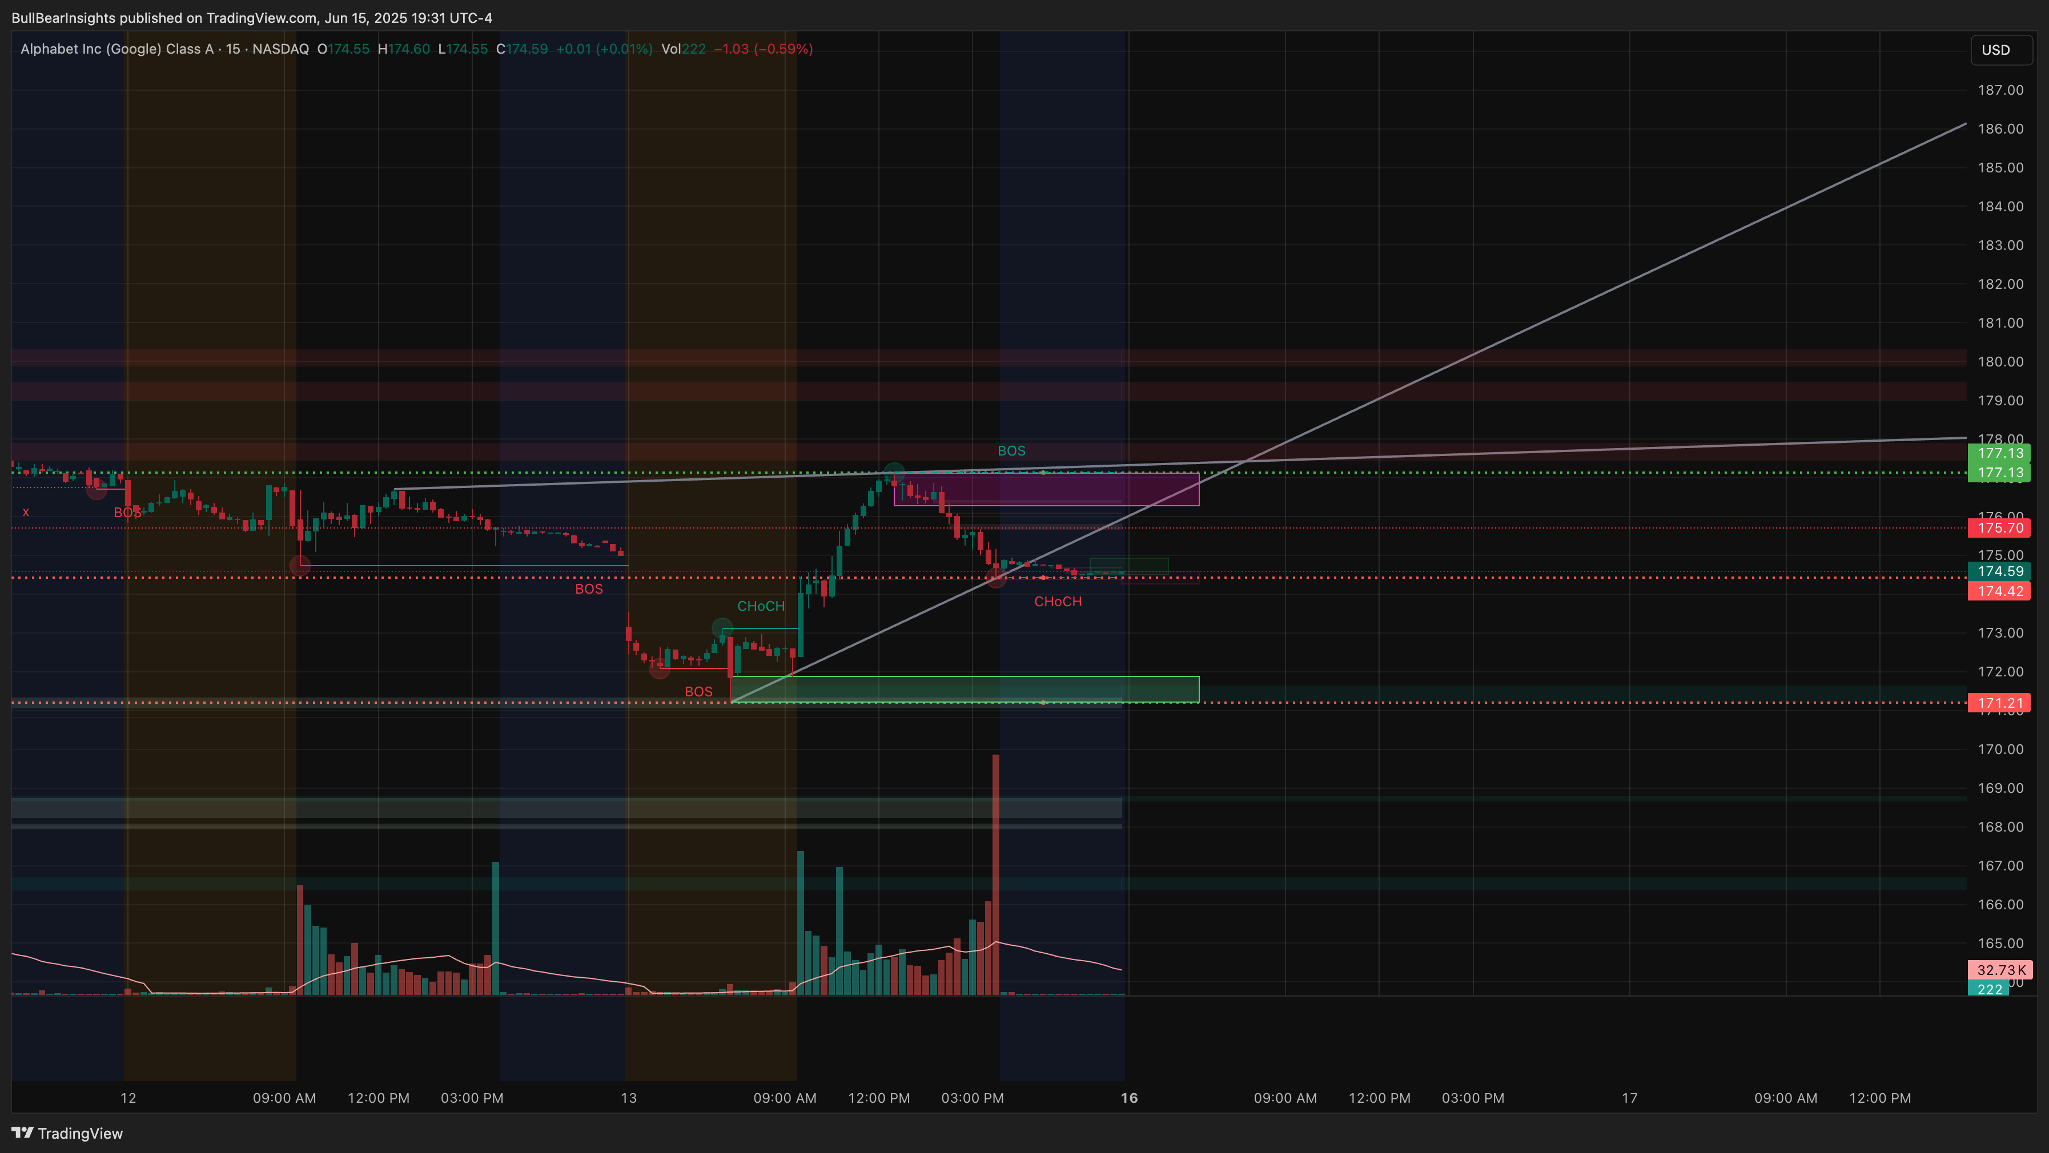Select the purple supply zone rectangle

click(x=1046, y=489)
